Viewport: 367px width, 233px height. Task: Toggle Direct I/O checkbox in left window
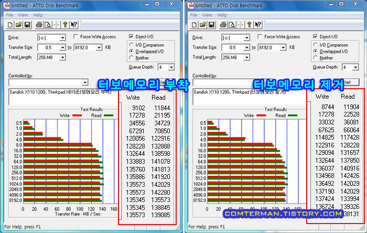click(131, 37)
